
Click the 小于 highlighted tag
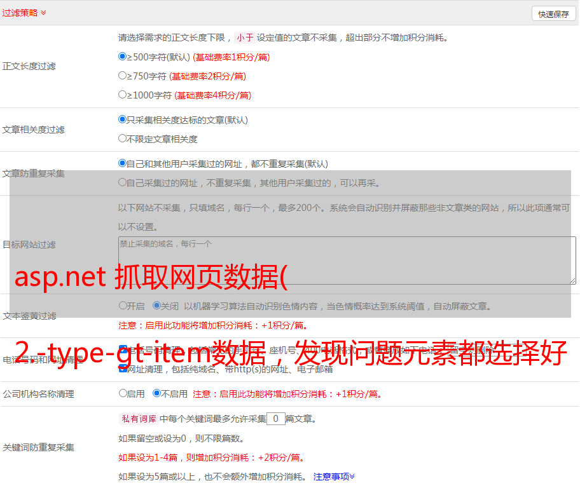[245, 37]
